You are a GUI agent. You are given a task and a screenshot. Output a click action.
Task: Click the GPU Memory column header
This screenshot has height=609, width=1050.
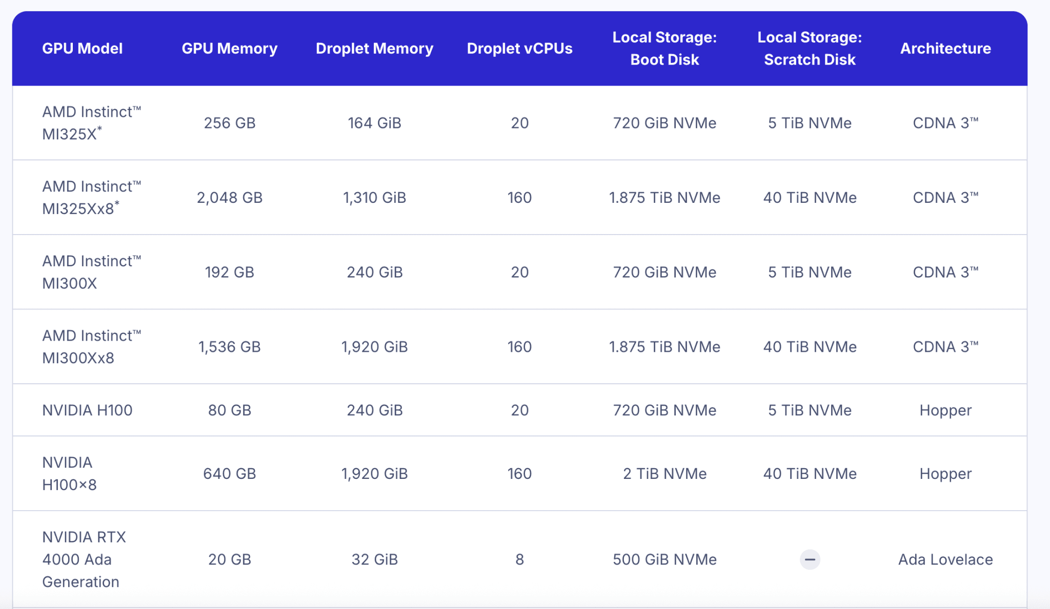[x=229, y=49]
